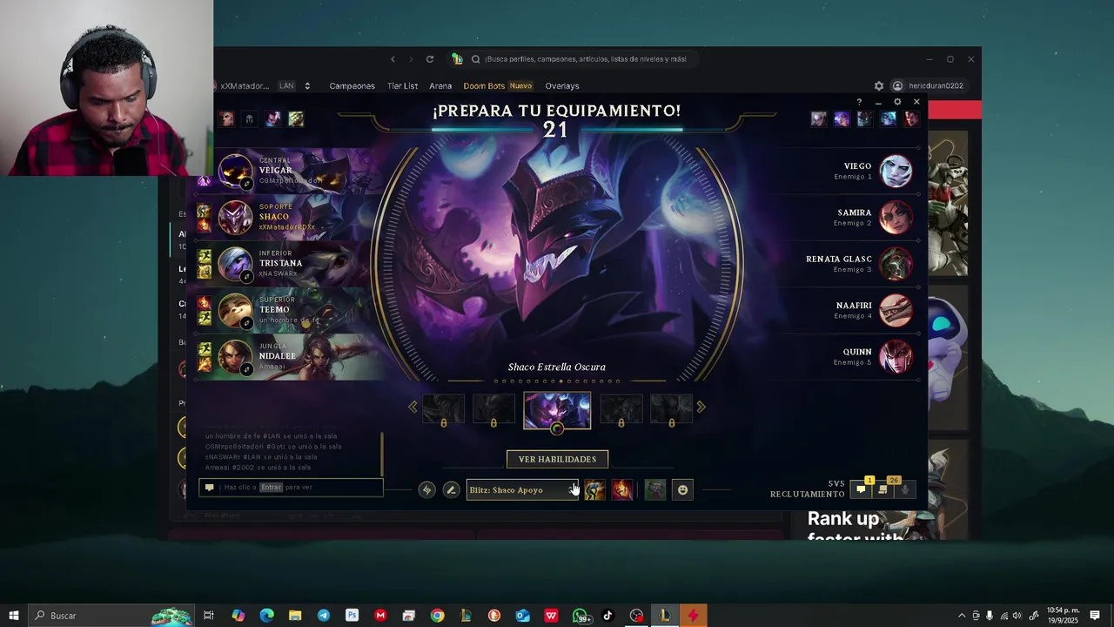1114x627 pixels.
Task: Open Microsoft Edge from the taskbar
Action: pos(266,616)
